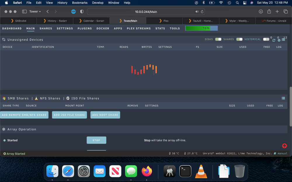The image size is (292, 182).
Task: Open the APPS menu
Action: pyautogui.click(x=118, y=29)
